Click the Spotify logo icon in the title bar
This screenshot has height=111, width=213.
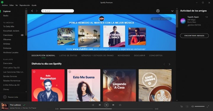point(2,2)
